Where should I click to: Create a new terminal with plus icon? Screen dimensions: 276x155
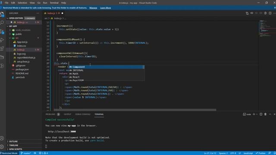click(x=254, y=114)
